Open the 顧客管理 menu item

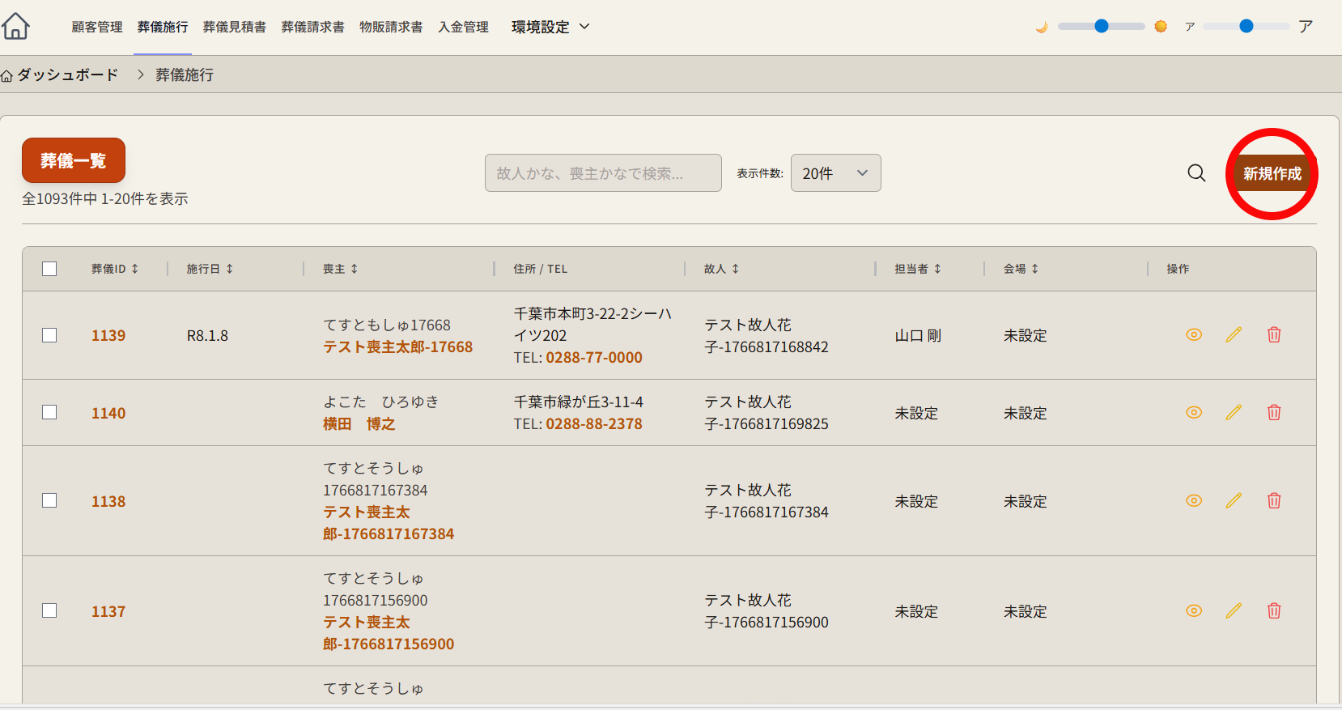point(97,27)
